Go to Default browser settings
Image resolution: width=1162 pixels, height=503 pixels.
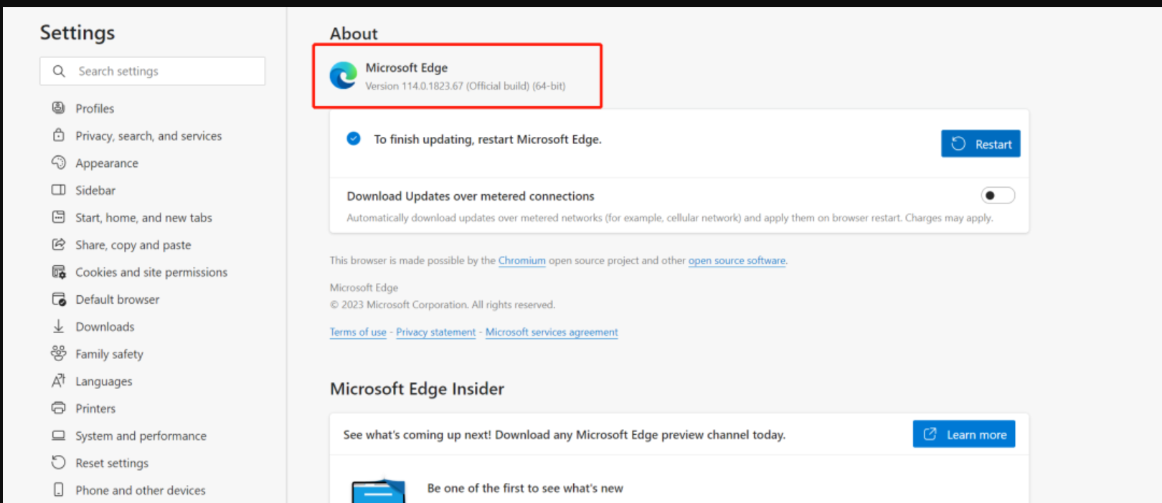pyautogui.click(x=118, y=300)
